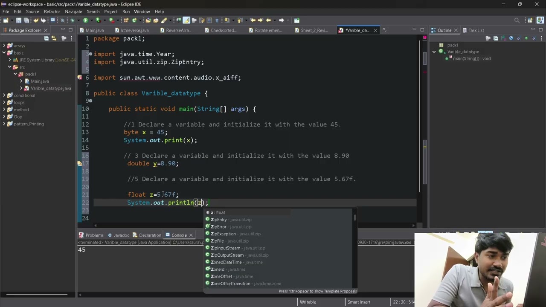Screen dimensions: 546x307
Task: Click the flashlight Search toolbar icon
Action: tap(164, 20)
